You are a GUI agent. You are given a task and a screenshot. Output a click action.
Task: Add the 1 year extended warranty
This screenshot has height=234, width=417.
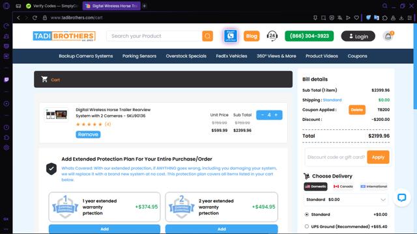point(104,229)
